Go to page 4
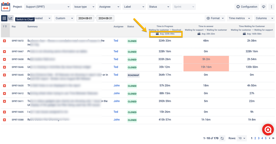This screenshot has height=144, width=276. coord(262,138)
